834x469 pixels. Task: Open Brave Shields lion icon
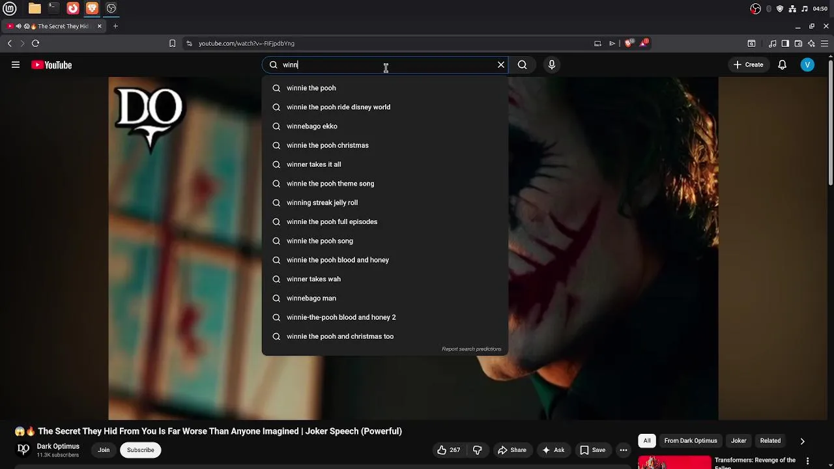click(628, 43)
